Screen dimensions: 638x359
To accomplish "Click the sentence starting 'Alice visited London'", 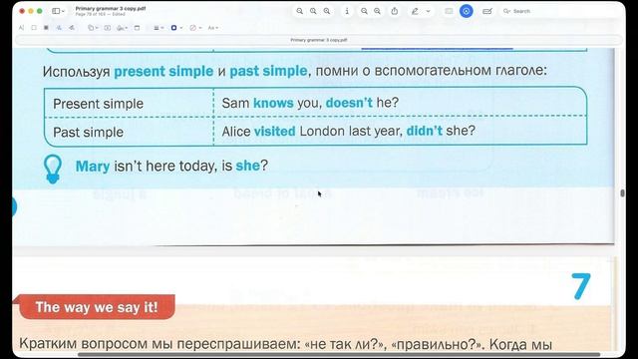I will tap(348, 131).
